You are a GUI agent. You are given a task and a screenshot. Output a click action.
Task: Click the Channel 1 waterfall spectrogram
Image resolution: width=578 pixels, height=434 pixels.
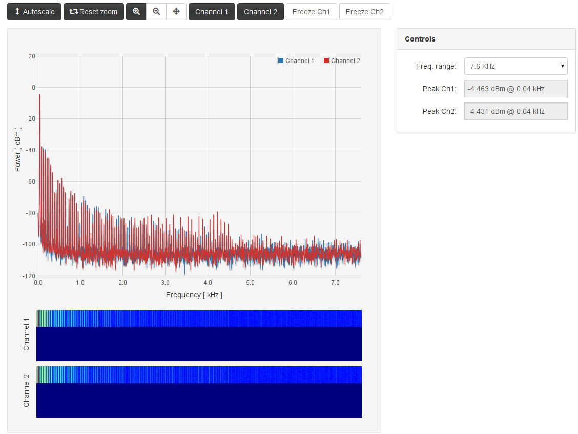(x=199, y=335)
